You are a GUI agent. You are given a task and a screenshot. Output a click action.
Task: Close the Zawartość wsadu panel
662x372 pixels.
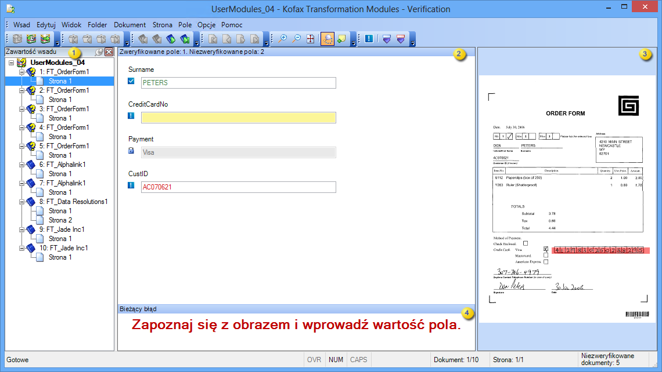tap(108, 52)
